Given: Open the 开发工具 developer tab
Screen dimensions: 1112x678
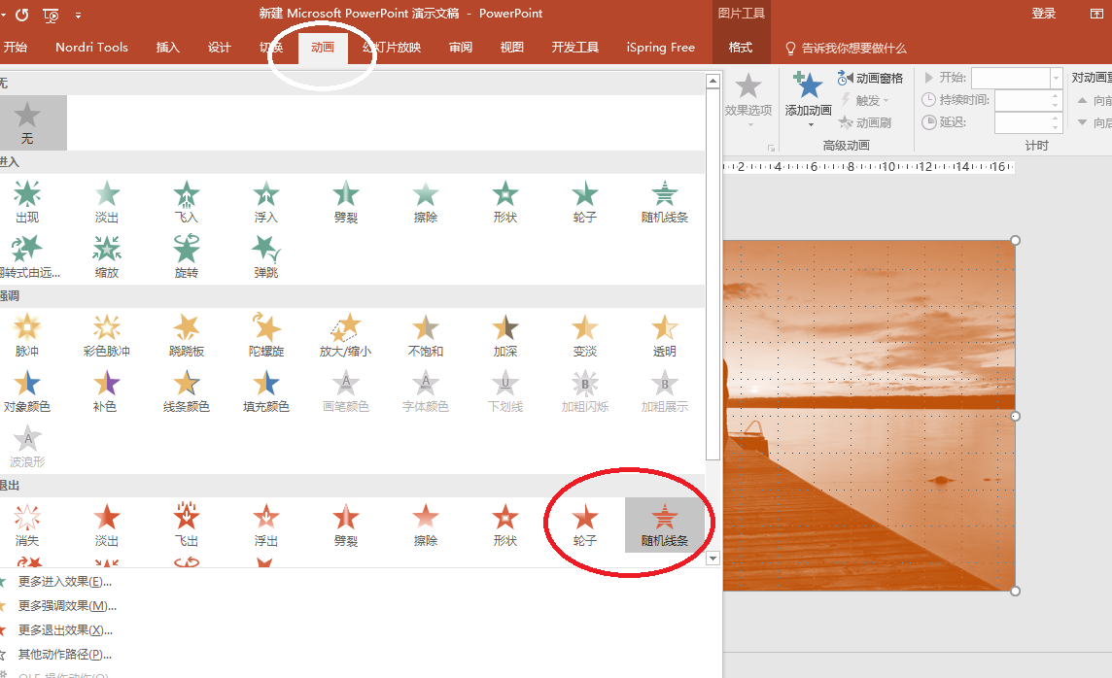Looking at the screenshot, I should click(575, 48).
